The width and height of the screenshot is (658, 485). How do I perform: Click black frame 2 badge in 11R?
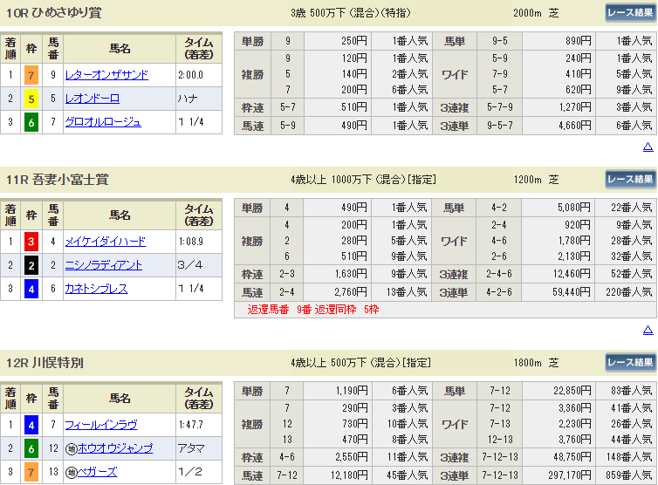pyautogui.click(x=31, y=265)
